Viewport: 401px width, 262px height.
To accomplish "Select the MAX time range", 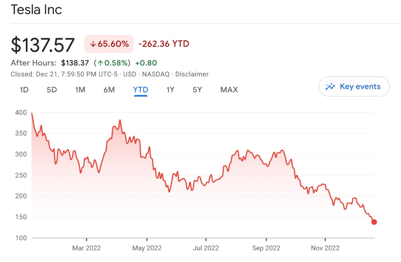I will tap(229, 90).
